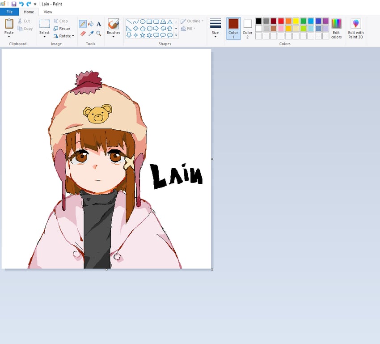Viewport: 380px width, 344px height.
Task: Choose the Curve shape
Action: (x=136, y=21)
